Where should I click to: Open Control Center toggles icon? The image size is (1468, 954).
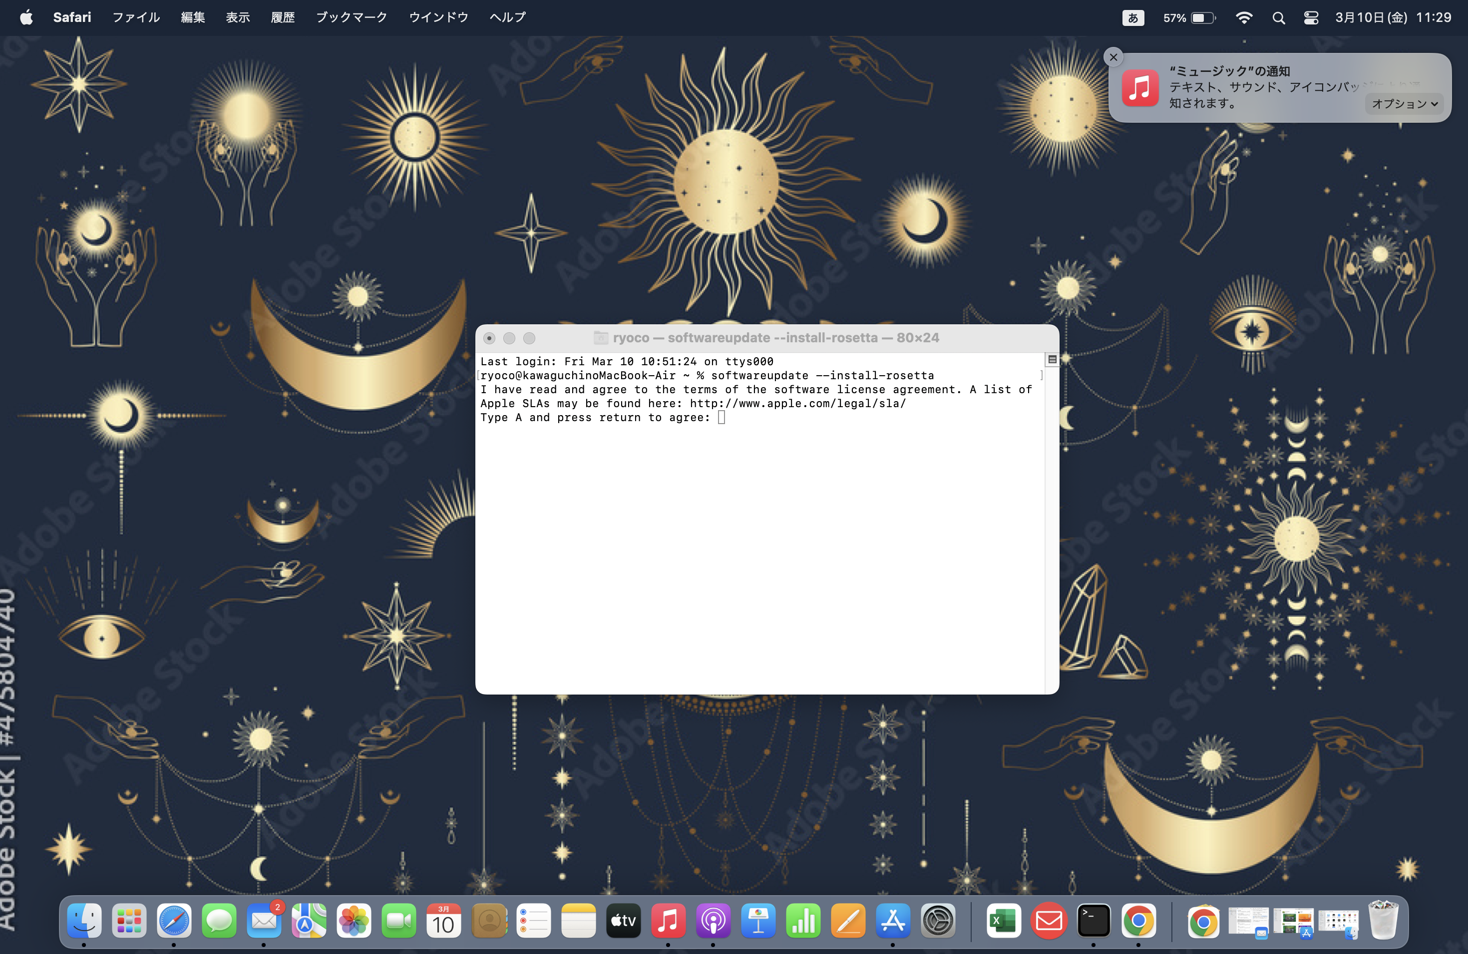[1311, 18]
